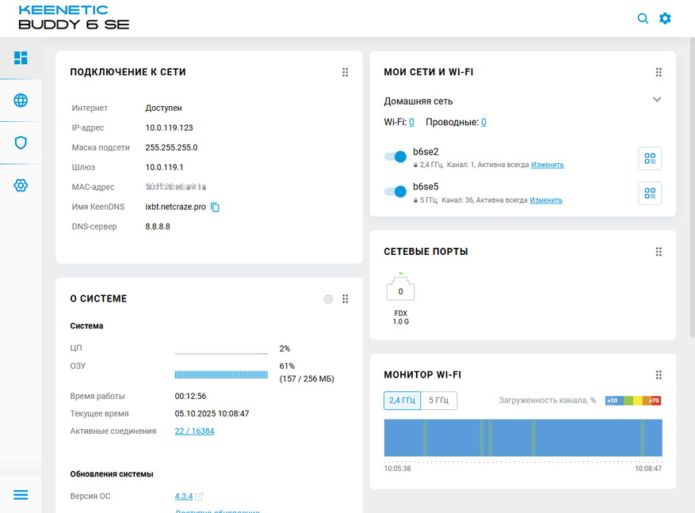Open the Dashboard icon in sidebar
The width and height of the screenshot is (695, 513).
[x=21, y=58]
